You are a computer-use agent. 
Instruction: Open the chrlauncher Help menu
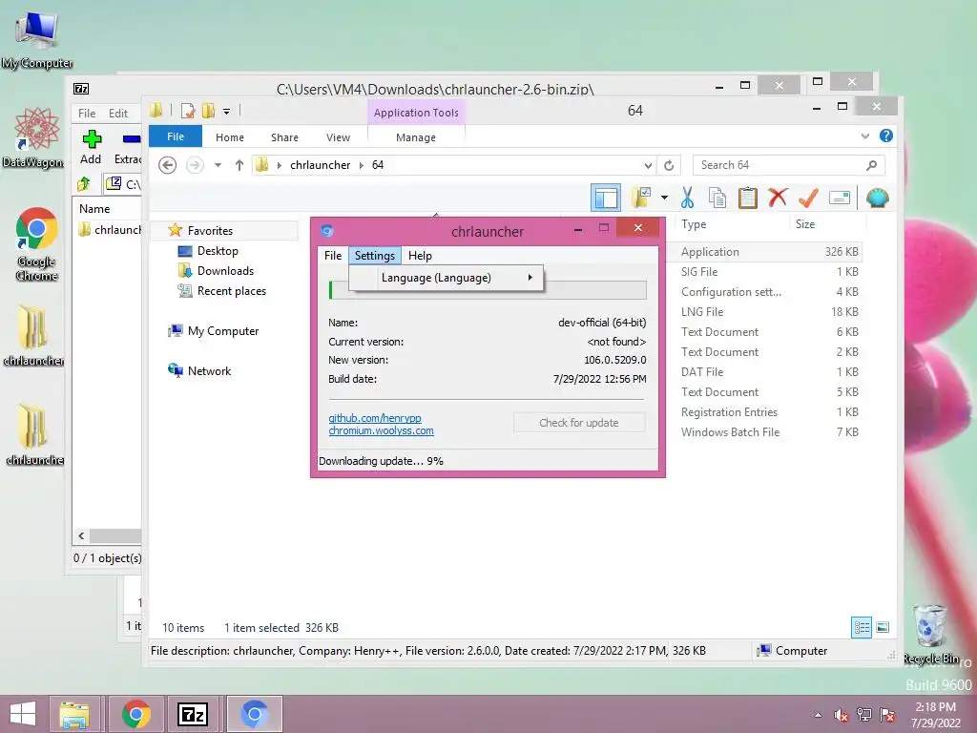pos(420,256)
